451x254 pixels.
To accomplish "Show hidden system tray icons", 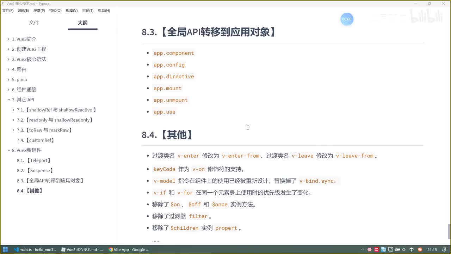I will coord(363,249).
